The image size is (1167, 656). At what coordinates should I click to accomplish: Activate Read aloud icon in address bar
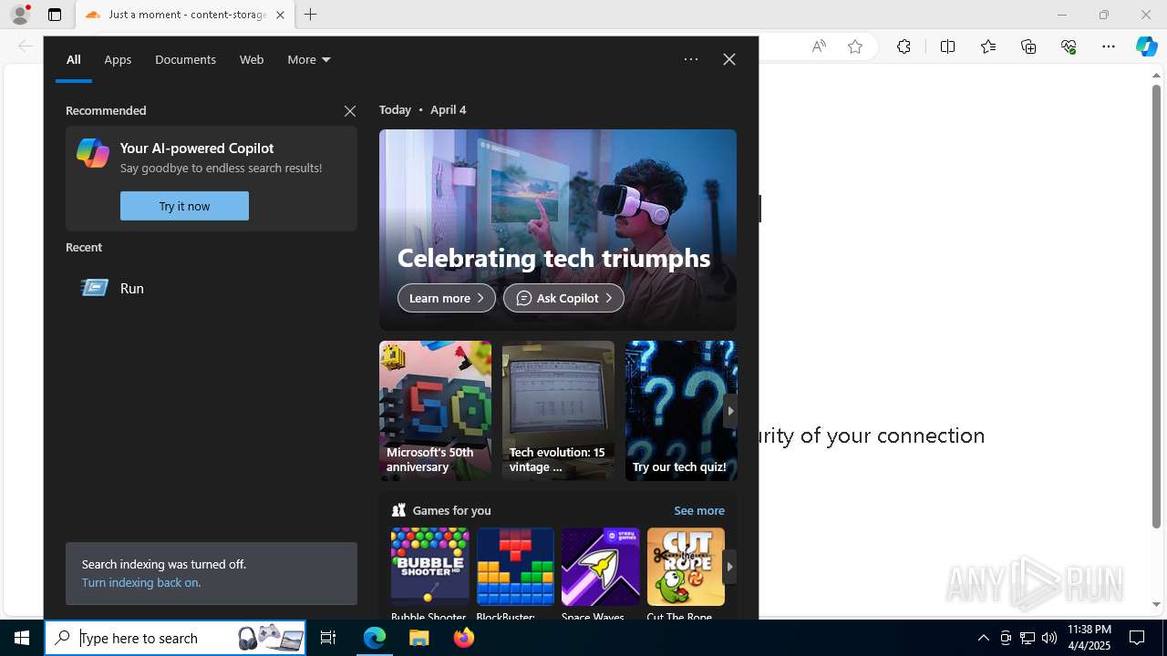tap(819, 46)
